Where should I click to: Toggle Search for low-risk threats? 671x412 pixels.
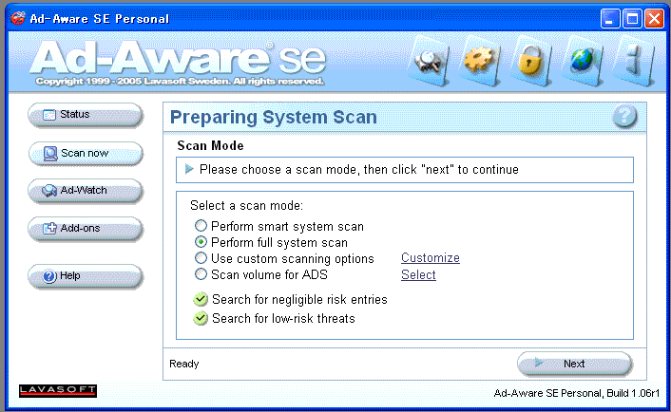pos(201,318)
